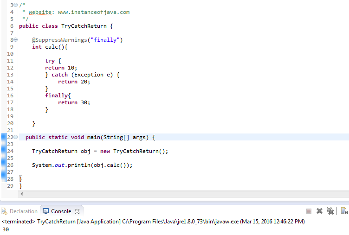
Task: Select the Console tab
Action: click(60, 211)
